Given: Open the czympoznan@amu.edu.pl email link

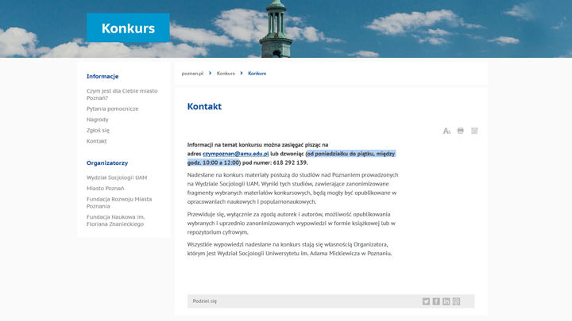Looking at the screenshot, I should coord(235,154).
